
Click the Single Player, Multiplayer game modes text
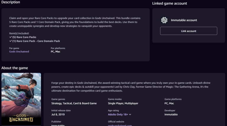[x=123, y=103]
